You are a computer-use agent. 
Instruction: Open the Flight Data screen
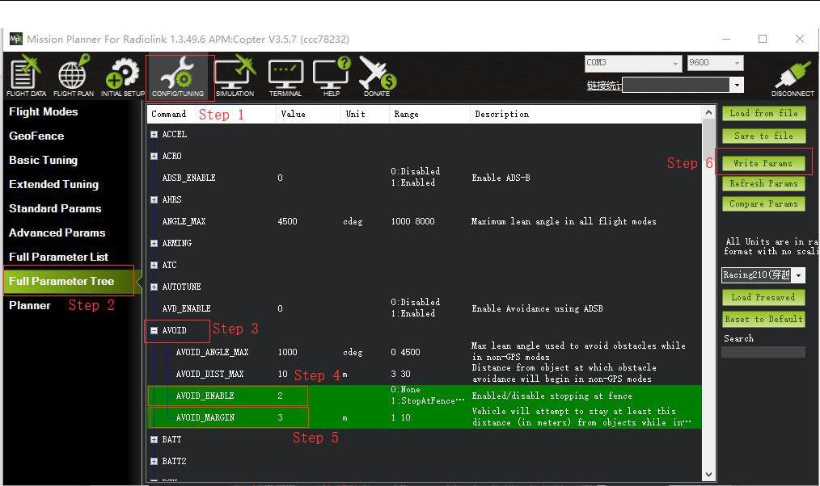26,76
